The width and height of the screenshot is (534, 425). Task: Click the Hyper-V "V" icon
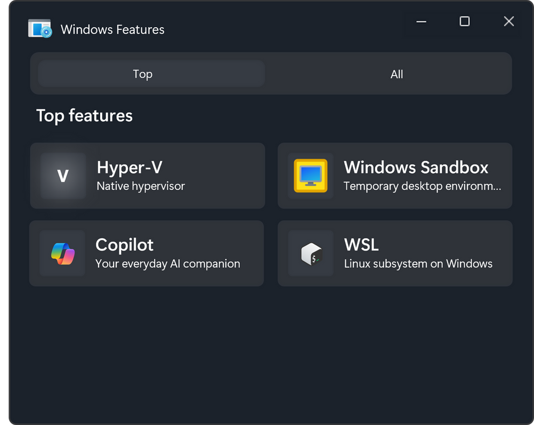pos(63,176)
